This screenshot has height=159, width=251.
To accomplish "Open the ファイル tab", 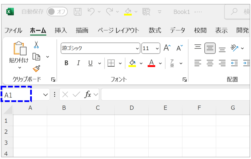I will tap(13, 30).
